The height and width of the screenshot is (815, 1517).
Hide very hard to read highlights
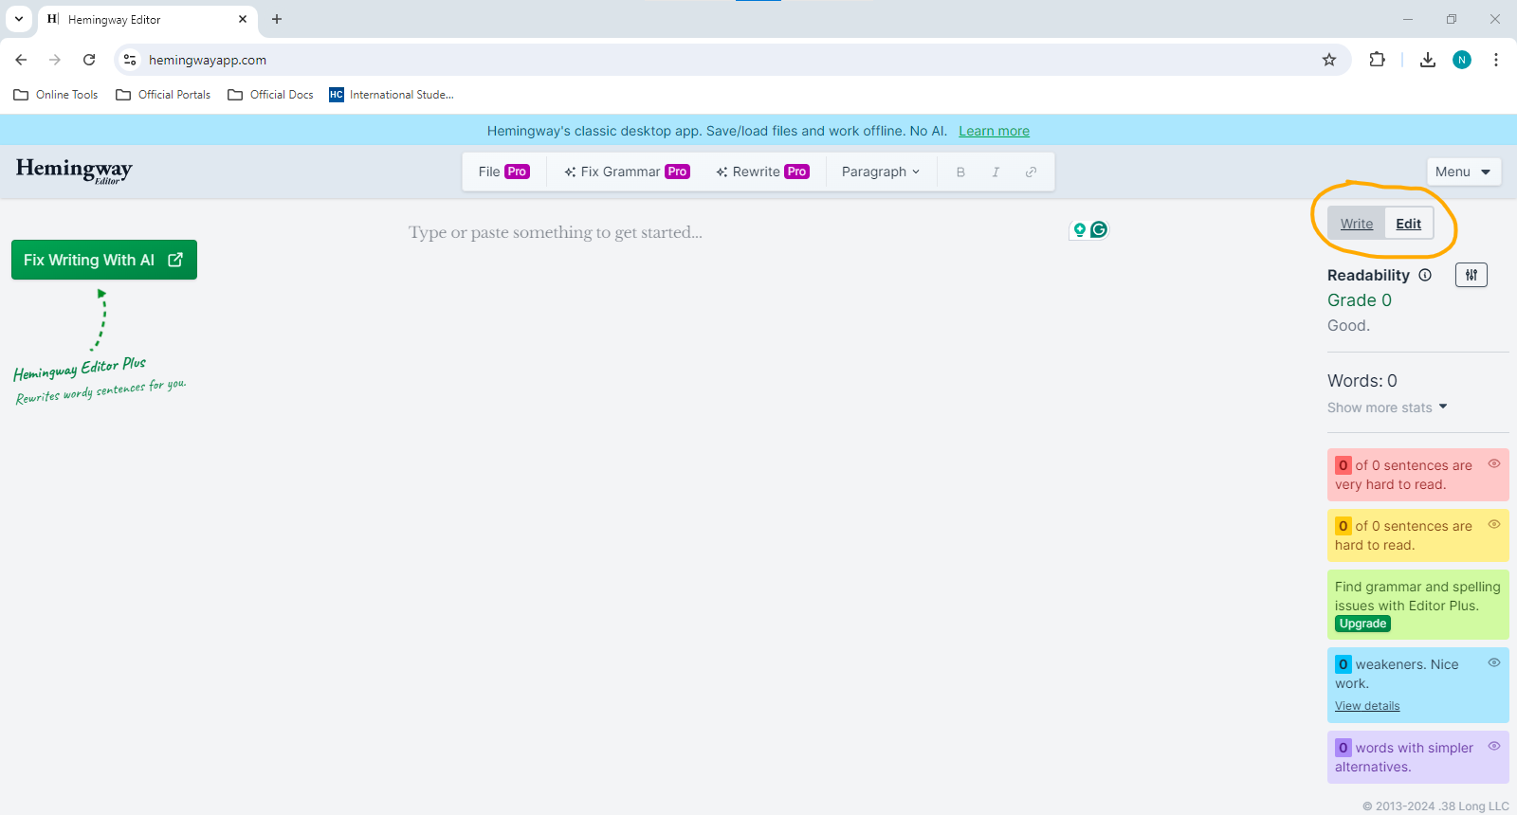(x=1494, y=463)
